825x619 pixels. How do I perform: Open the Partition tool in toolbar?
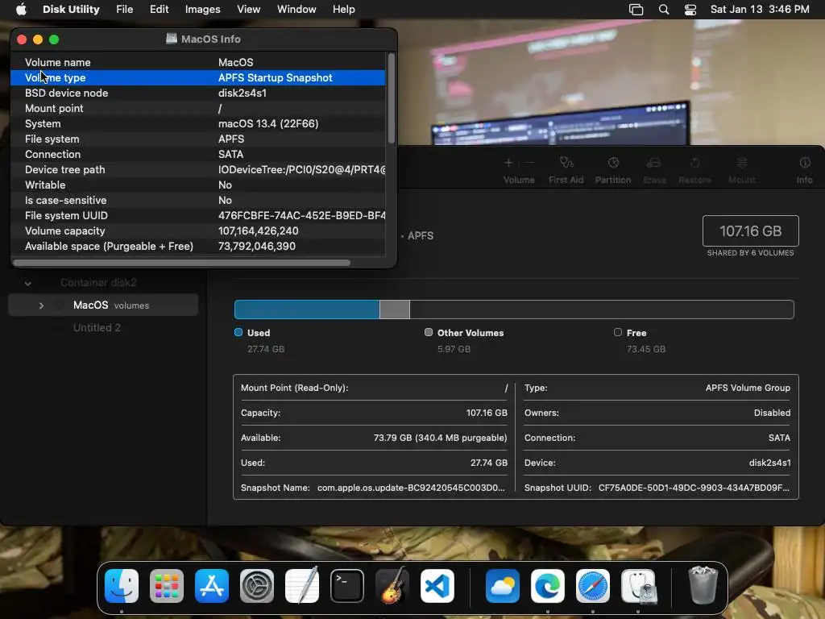coord(613,163)
